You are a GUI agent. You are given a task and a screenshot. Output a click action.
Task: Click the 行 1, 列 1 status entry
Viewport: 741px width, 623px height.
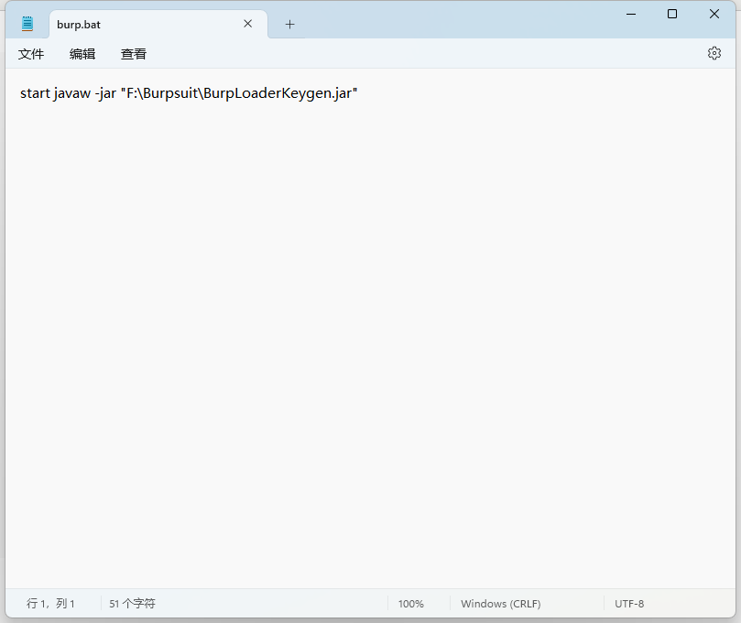coord(50,604)
